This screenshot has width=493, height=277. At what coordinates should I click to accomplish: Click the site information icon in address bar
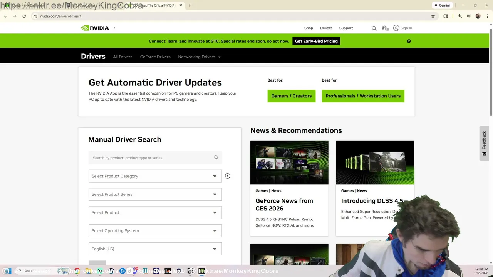(x=35, y=16)
